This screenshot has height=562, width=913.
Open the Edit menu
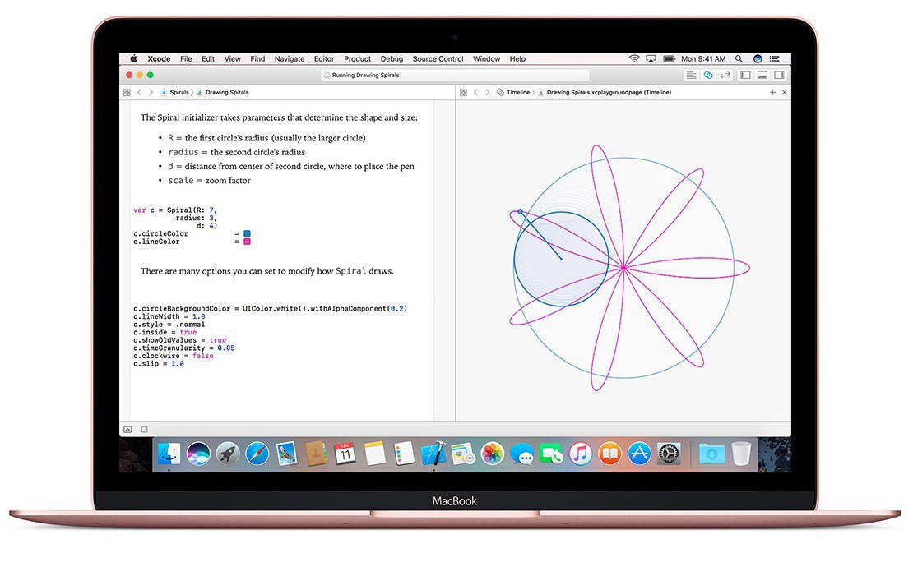[x=208, y=59]
